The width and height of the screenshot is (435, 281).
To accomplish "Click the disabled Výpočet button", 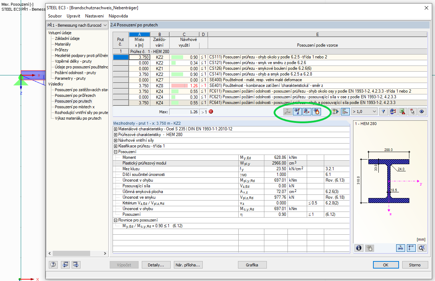I will point(124,265).
